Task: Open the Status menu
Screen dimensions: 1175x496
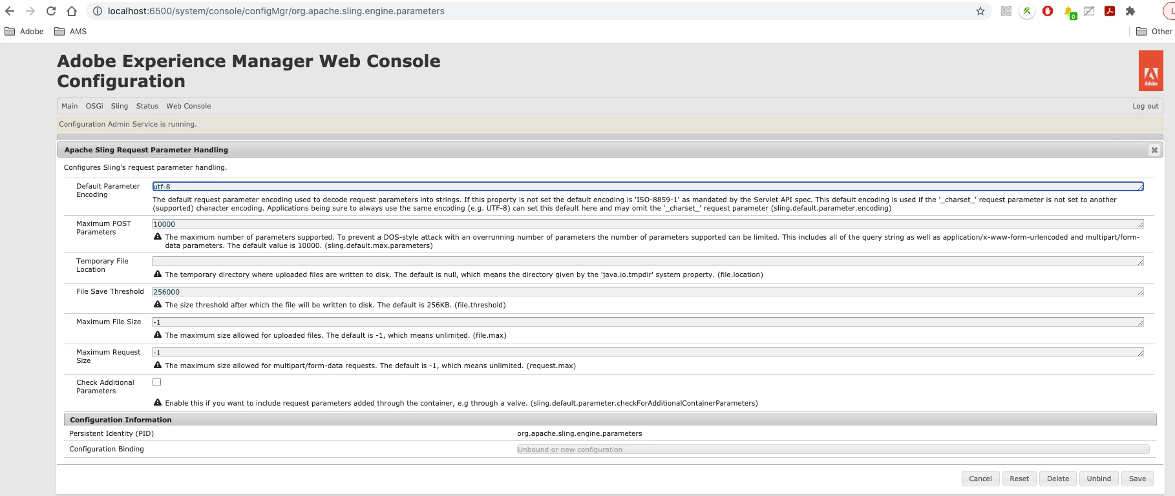Action: pyautogui.click(x=147, y=106)
